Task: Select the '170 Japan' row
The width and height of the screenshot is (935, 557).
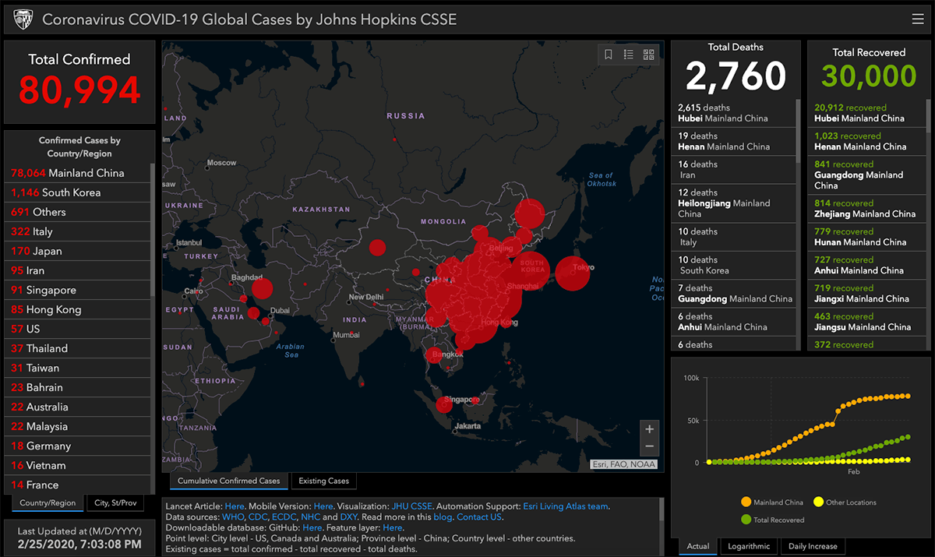Action: 78,251
